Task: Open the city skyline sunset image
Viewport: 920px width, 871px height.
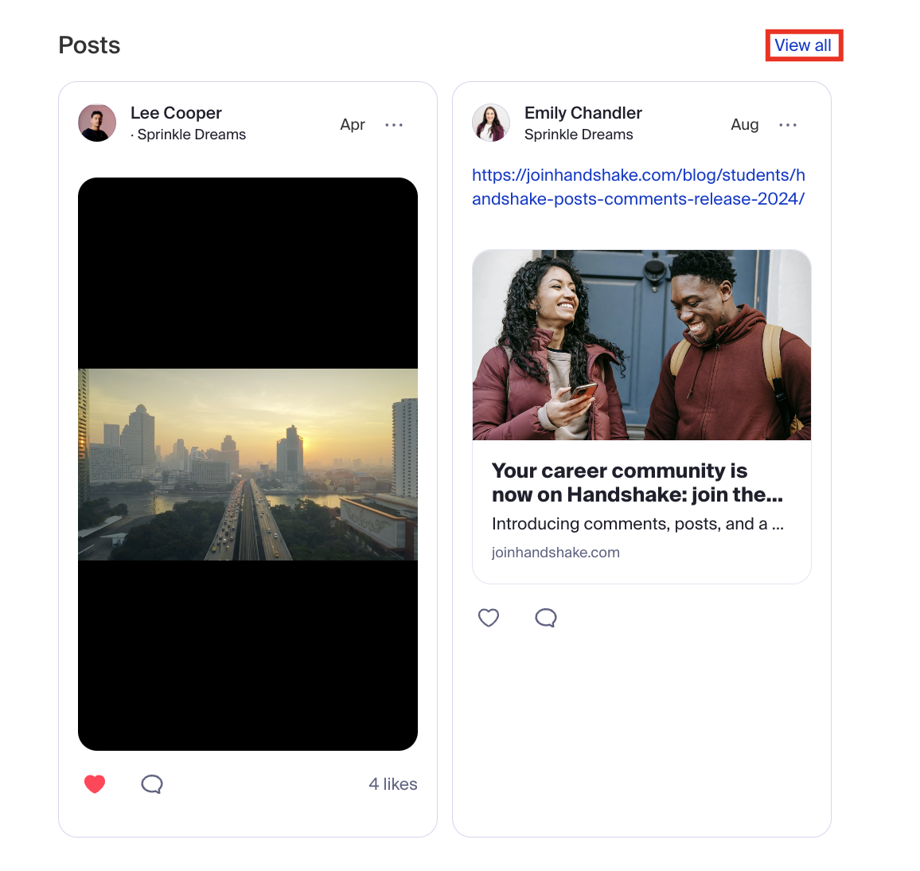Action: [x=248, y=464]
